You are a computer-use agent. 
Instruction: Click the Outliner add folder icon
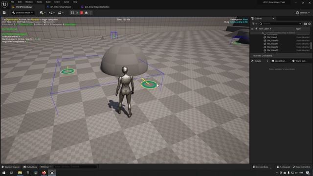pyautogui.click(x=305, y=24)
